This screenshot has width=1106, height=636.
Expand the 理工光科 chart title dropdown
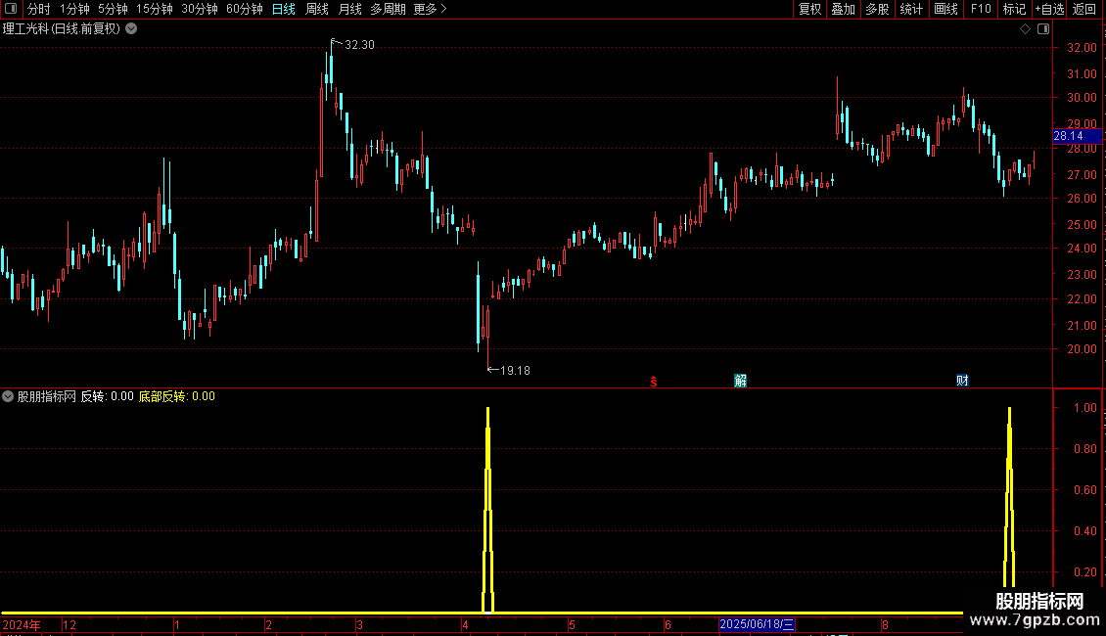click(x=131, y=29)
